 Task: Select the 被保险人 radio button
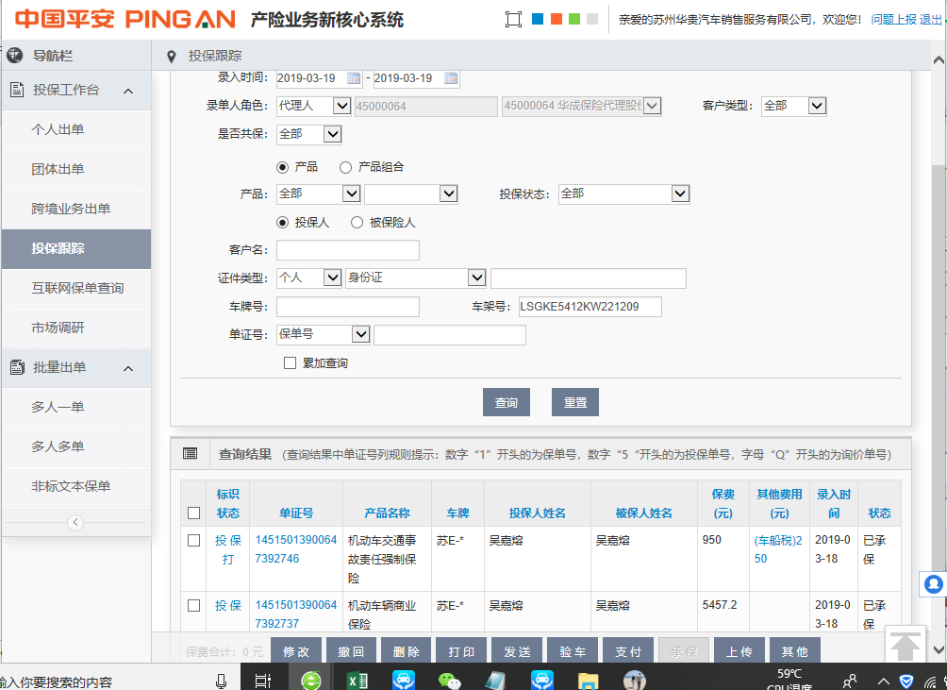[x=357, y=223]
